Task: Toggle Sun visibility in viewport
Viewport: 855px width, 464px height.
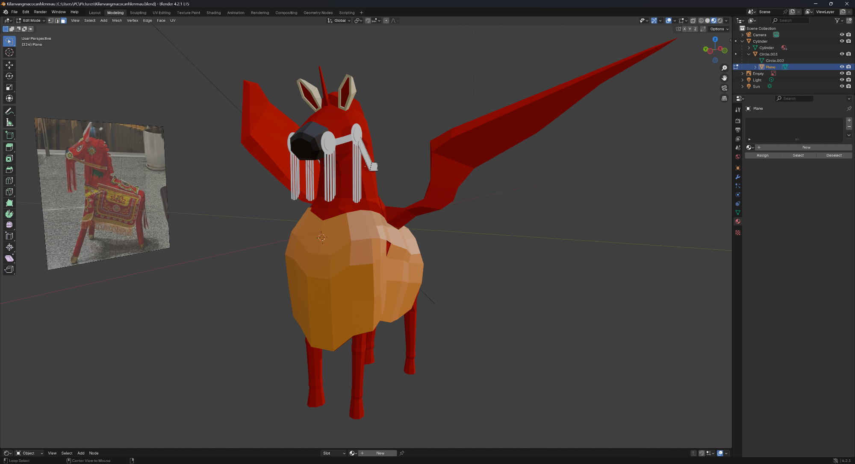Action: pyautogui.click(x=842, y=86)
